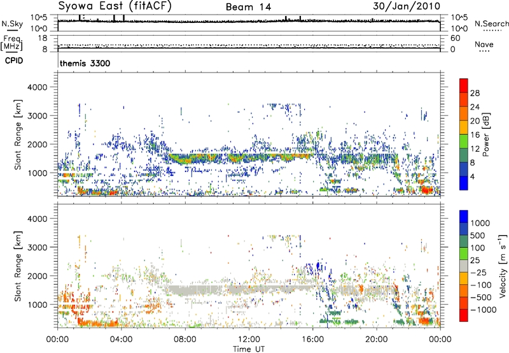
Task: Click the 'Nave' legend label
Action: (484, 44)
